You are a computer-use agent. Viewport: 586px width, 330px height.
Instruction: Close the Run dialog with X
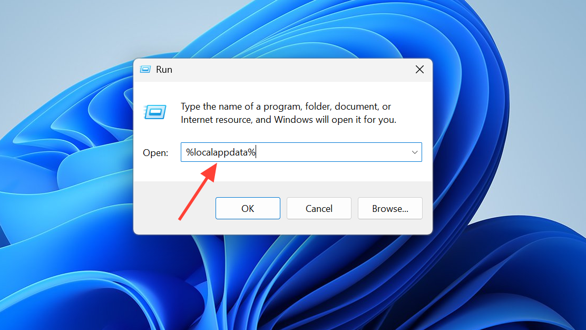click(419, 70)
